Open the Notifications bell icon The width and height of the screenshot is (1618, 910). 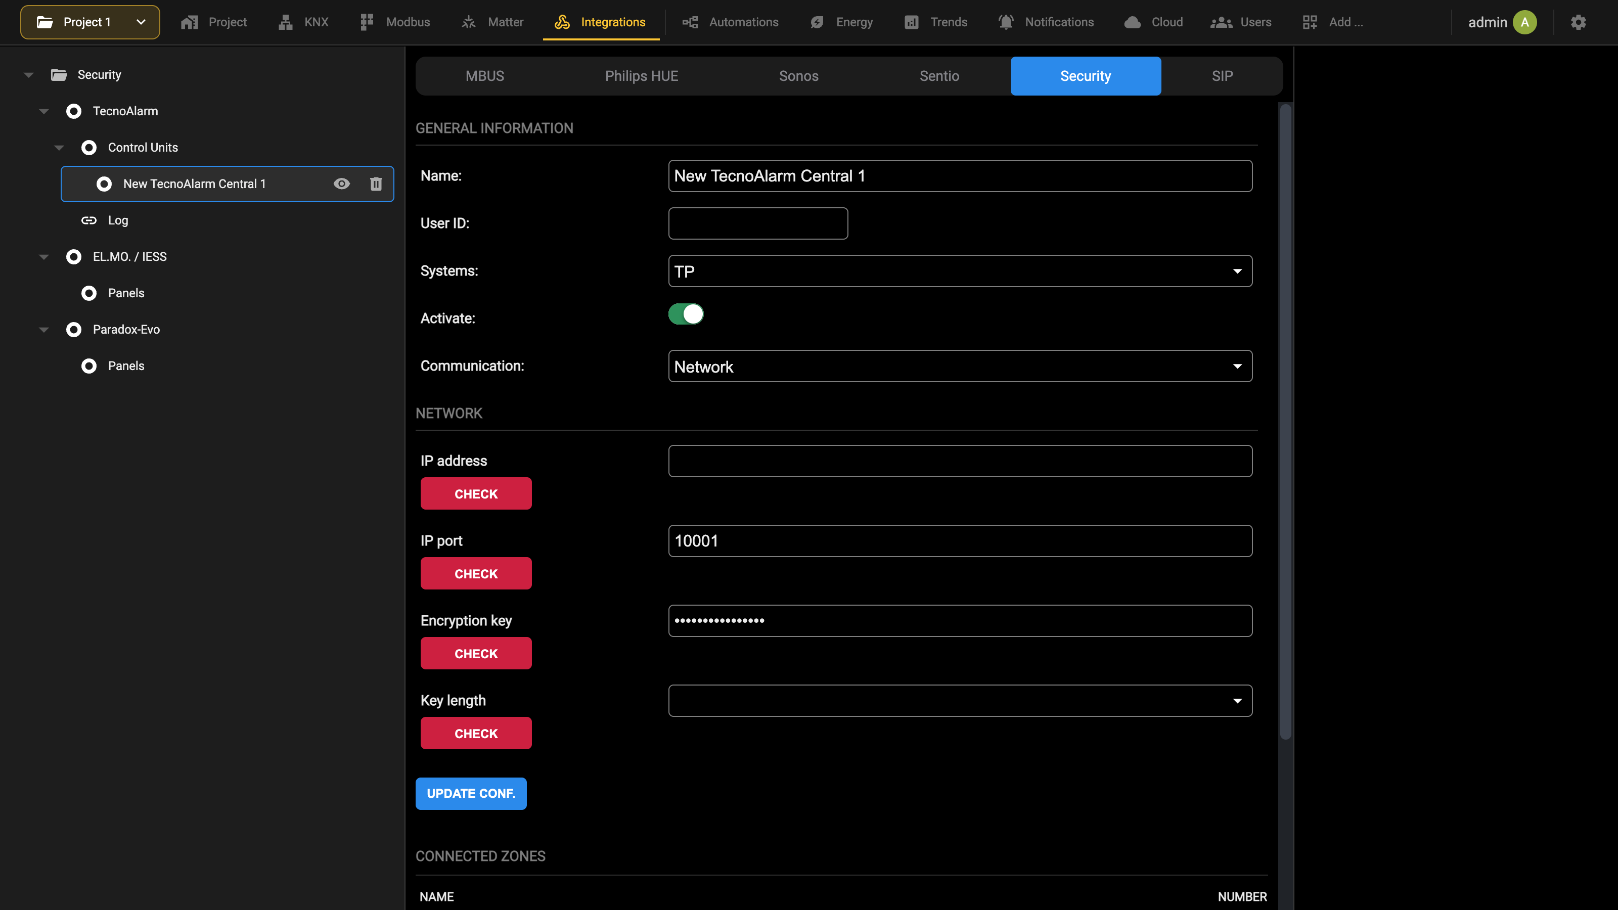[1006, 22]
